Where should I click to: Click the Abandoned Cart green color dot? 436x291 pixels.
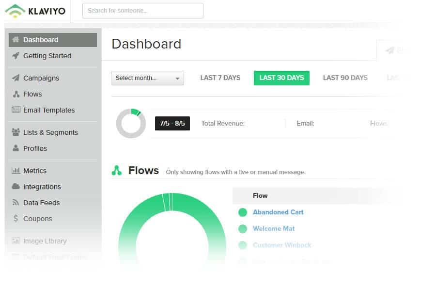243,212
